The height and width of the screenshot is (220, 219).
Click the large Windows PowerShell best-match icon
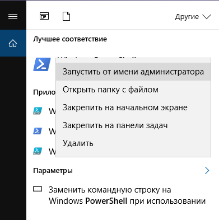point(42,64)
